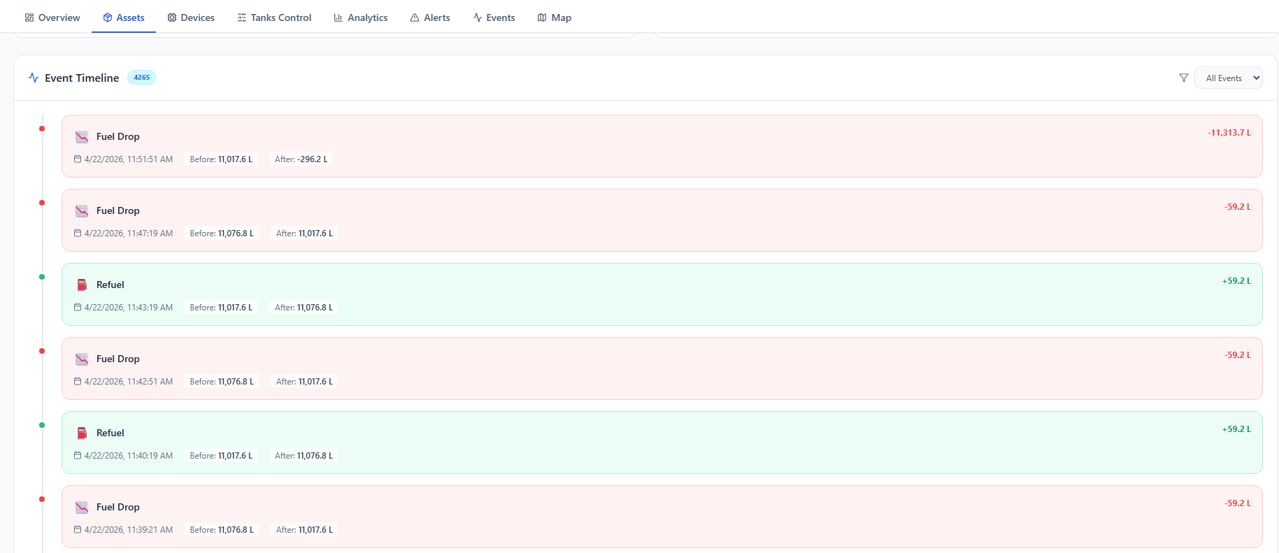This screenshot has width=1279, height=553.
Task: Click the Refuel icon at 11:43:19 AM
Action: click(82, 285)
